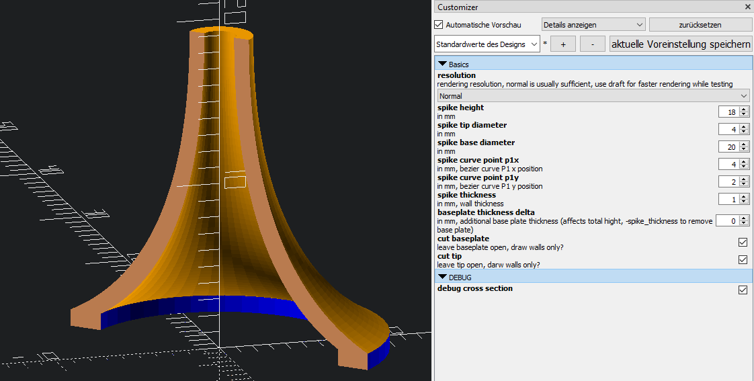Decrease spike curve point p1x value
Image resolution: width=754 pixels, height=381 pixels.
pos(744,167)
